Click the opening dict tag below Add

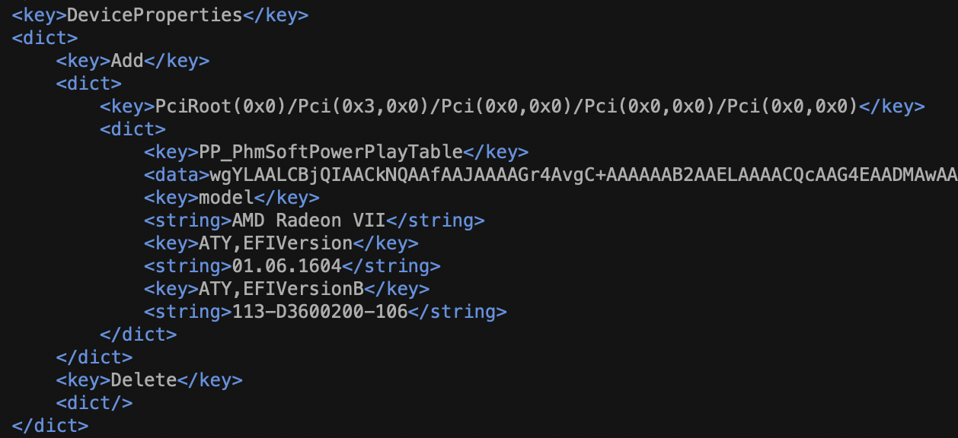pos(89,84)
